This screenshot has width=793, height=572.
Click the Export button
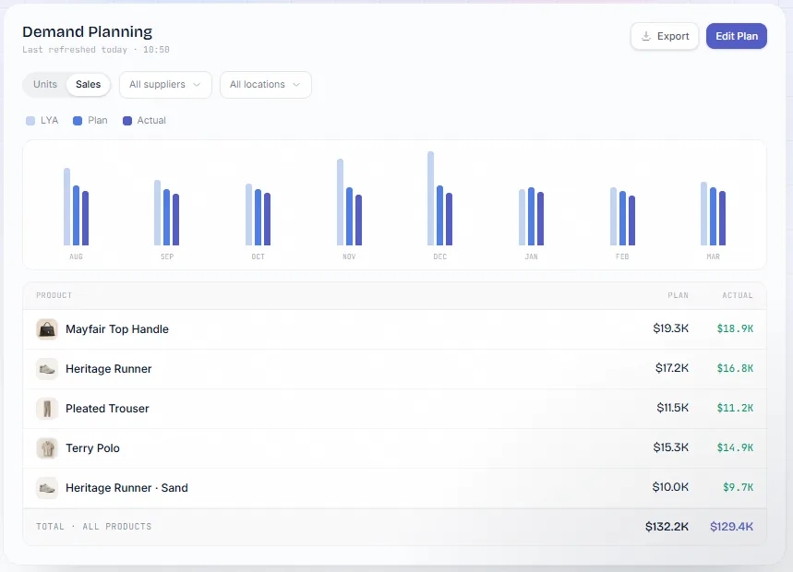tap(665, 36)
